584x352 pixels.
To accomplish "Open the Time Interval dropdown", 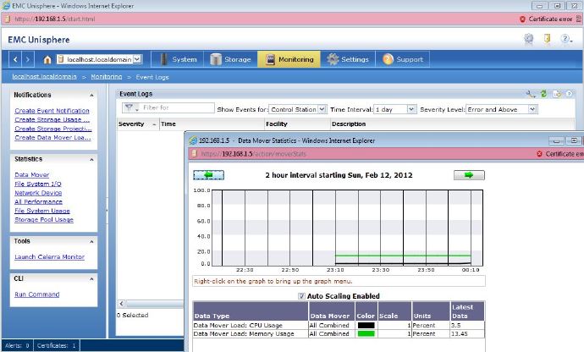I will tap(410, 109).
